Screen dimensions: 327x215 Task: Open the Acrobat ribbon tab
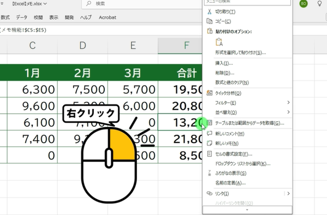(x=108, y=17)
